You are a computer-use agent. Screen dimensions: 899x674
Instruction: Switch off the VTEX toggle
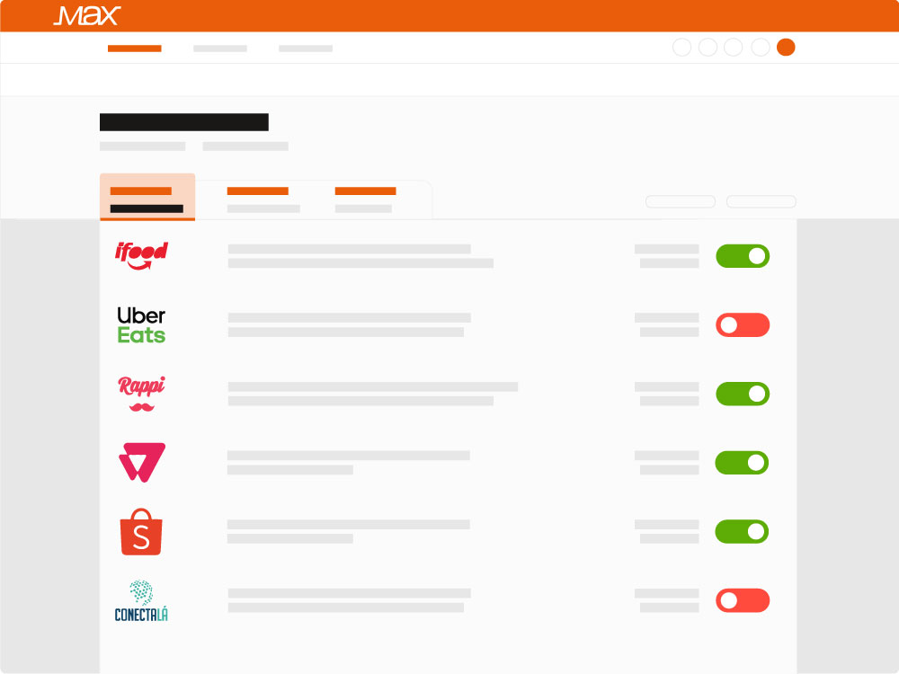[742, 463]
